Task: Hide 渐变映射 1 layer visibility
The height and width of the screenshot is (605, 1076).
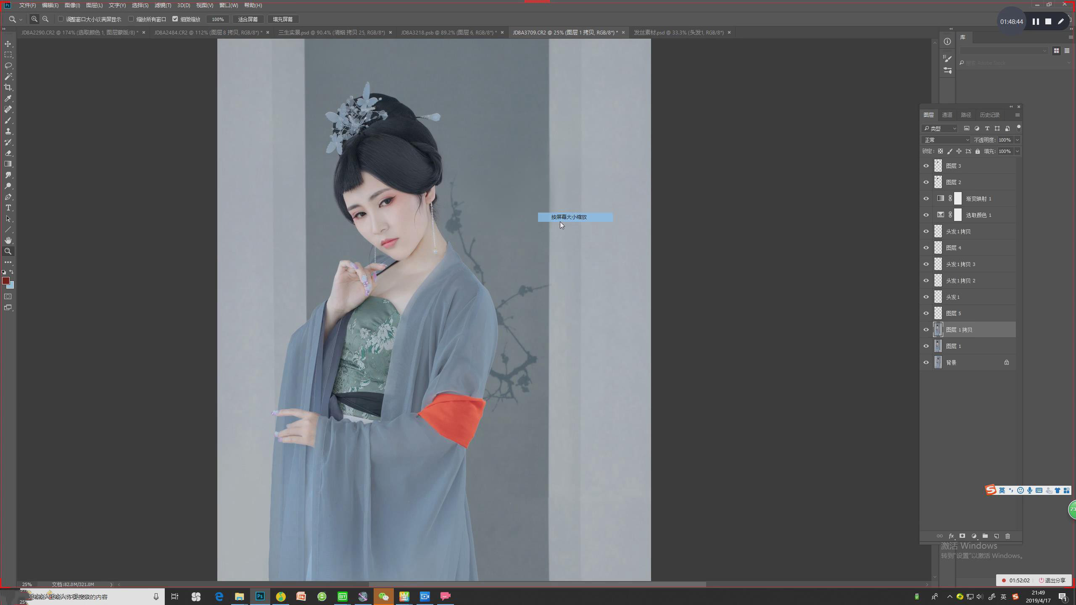Action: [x=926, y=199]
